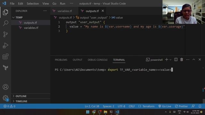Viewport: 205px width, 115px height.
Task: Close the outputs.tf tab
Action: pyautogui.click(x=103, y=11)
